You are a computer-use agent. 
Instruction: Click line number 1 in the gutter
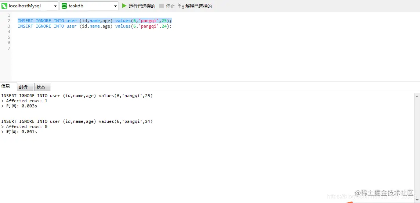click(9, 15)
